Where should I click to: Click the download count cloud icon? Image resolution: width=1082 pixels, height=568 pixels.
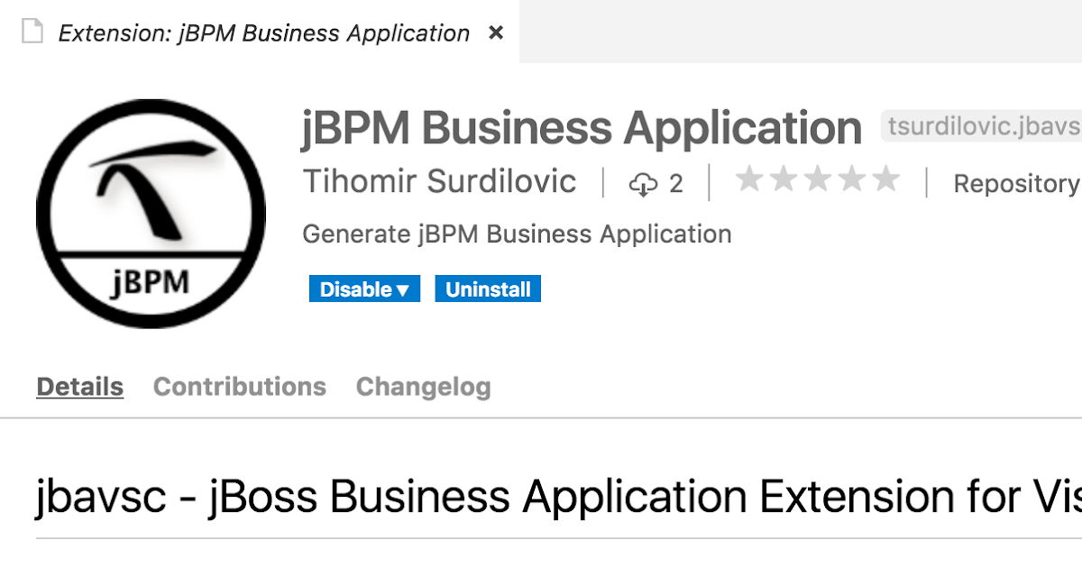(642, 182)
